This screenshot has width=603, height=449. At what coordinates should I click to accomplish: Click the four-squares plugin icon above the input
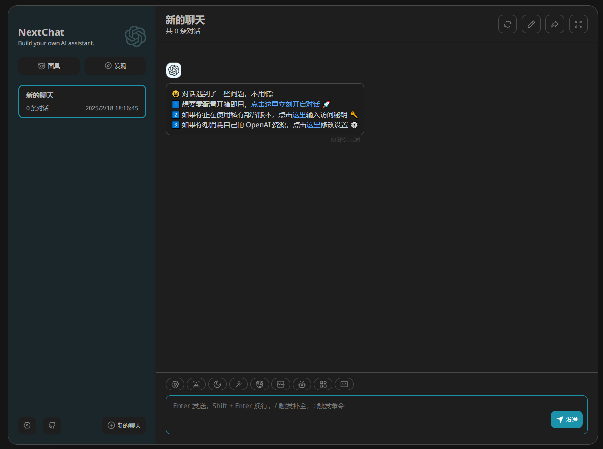click(x=323, y=384)
